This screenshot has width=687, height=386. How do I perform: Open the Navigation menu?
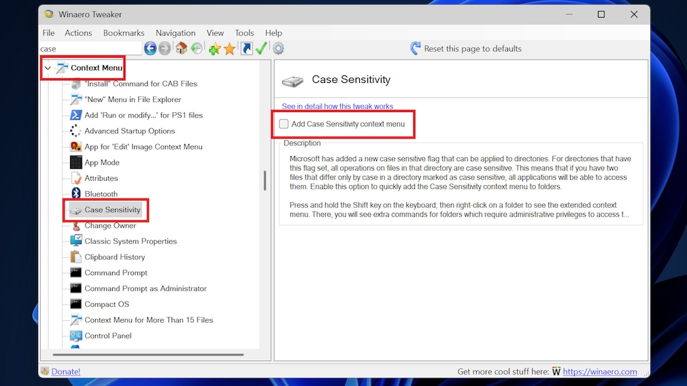pyautogui.click(x=175, y=33)
